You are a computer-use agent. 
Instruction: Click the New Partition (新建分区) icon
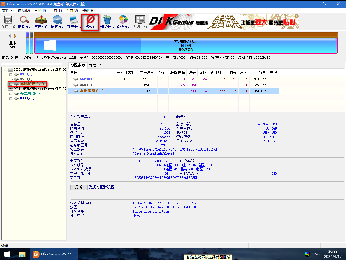click(74, 22)
